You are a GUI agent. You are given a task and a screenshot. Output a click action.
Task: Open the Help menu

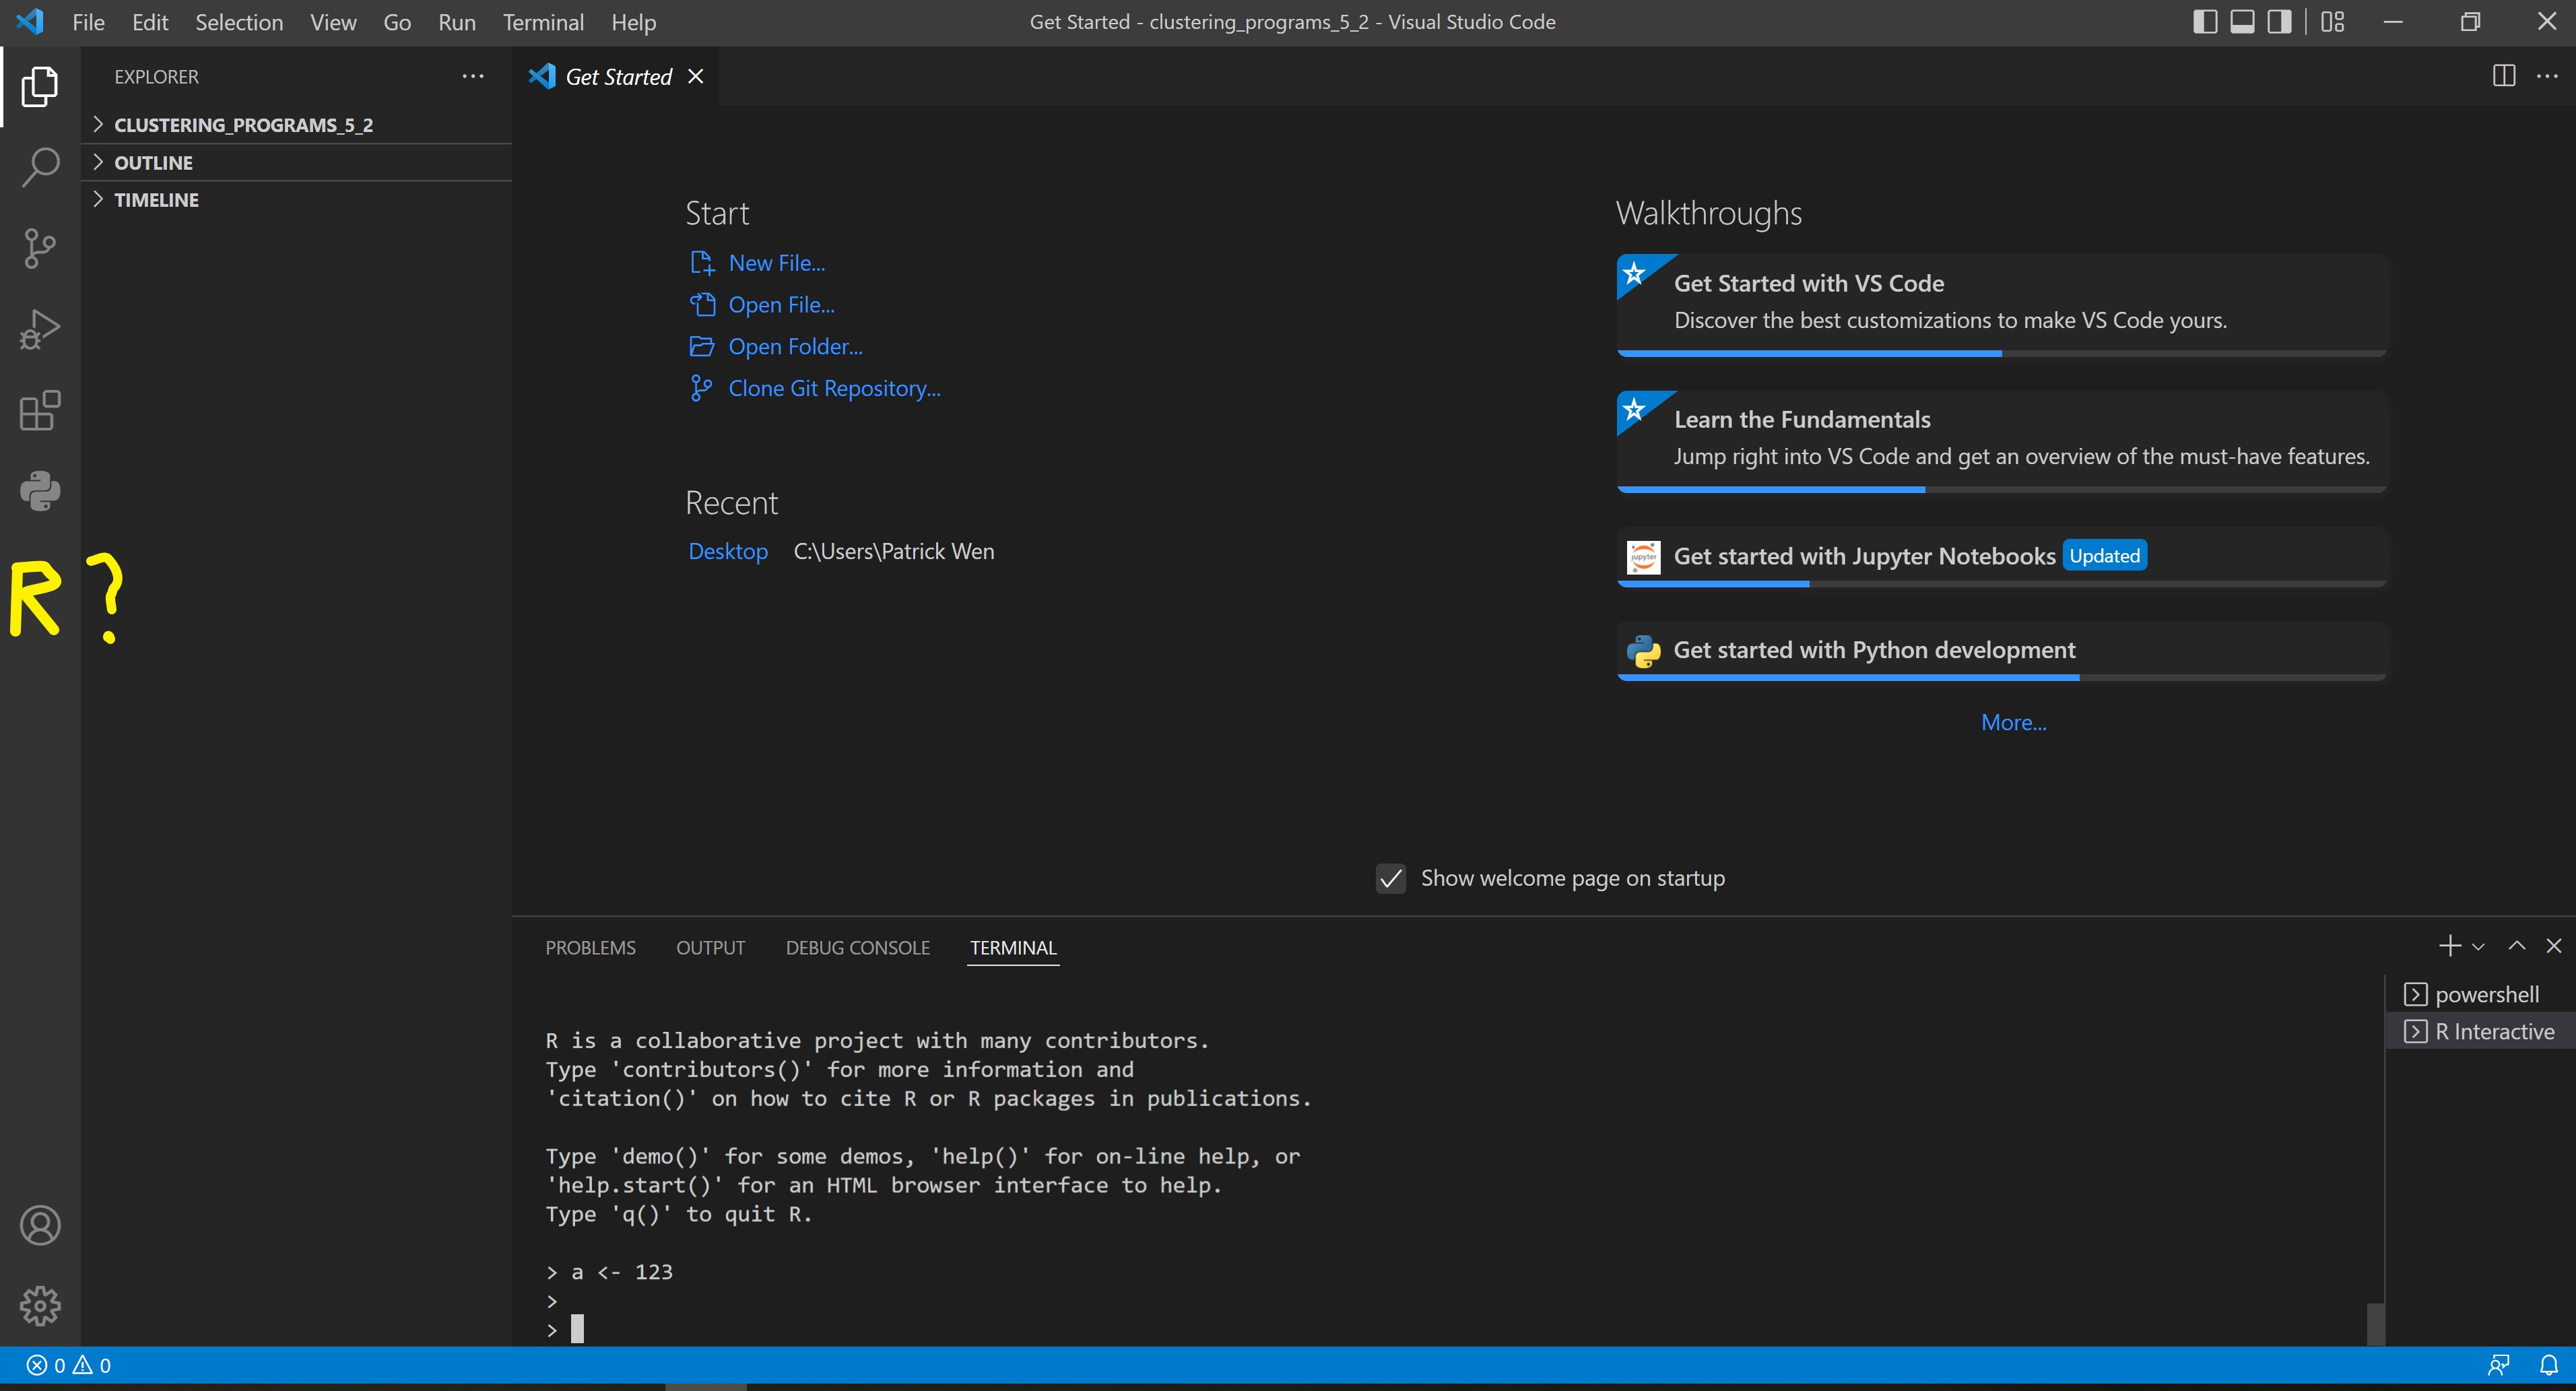(634, 22)
